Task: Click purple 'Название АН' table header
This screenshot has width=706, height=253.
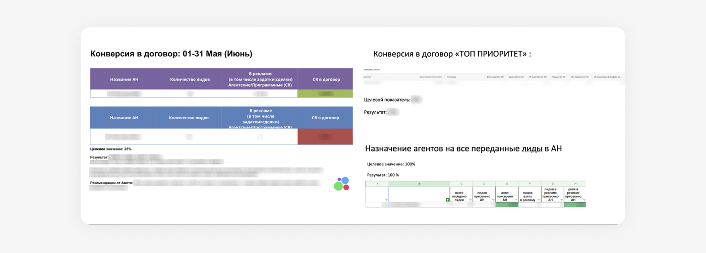Action: point(124,79)
